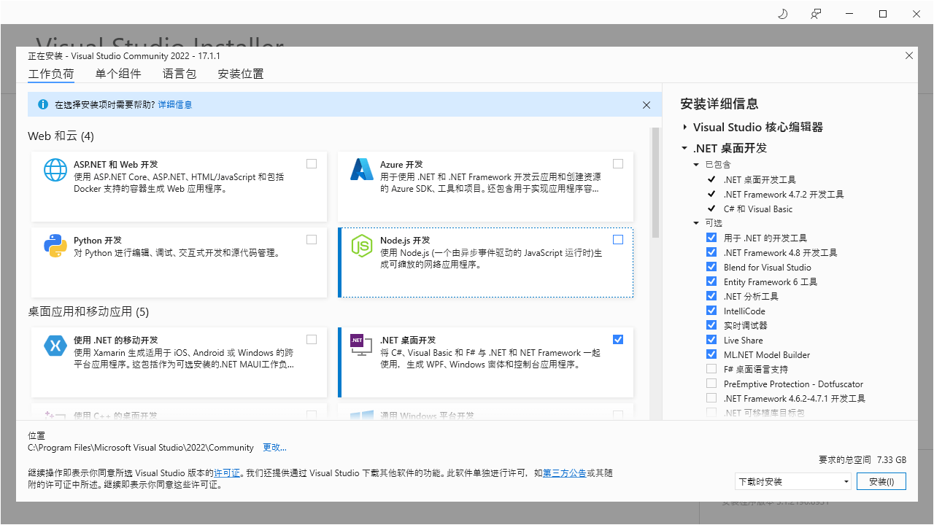Uncheck Blend for Visual Studio option
This screenshot has width=934, height=525.
coord(711,267)
